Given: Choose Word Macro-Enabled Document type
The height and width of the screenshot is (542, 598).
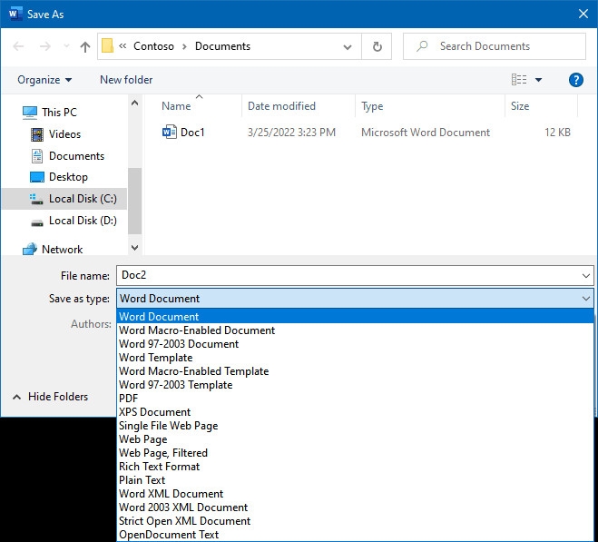Looking at the screenshot, I should pyautogui.click(x=355, y=330).
